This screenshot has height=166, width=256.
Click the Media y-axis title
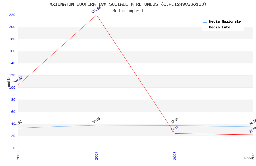pos(9,81)
